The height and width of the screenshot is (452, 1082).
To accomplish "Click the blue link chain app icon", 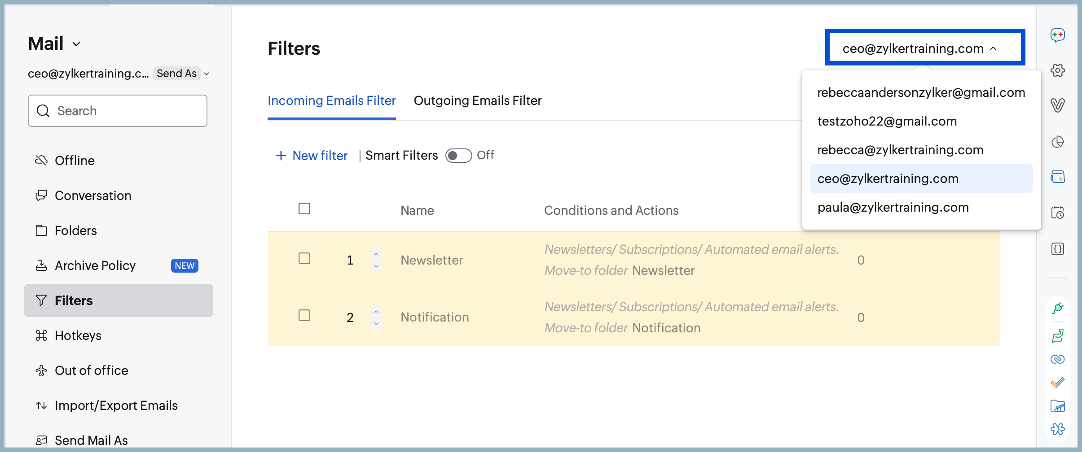I will pos(1057,359).
